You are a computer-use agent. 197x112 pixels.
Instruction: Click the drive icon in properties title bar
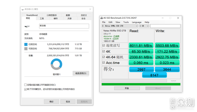23,10
